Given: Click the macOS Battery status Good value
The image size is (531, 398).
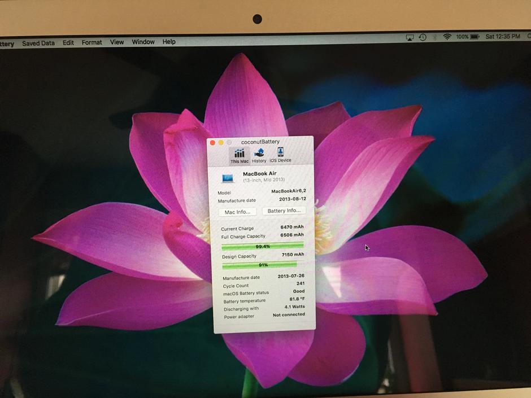Looking at the screenshot, I should point(299,291).
